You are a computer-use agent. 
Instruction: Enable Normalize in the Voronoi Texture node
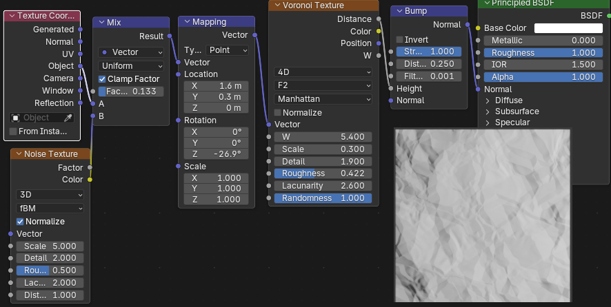click(x=279, y=112)
